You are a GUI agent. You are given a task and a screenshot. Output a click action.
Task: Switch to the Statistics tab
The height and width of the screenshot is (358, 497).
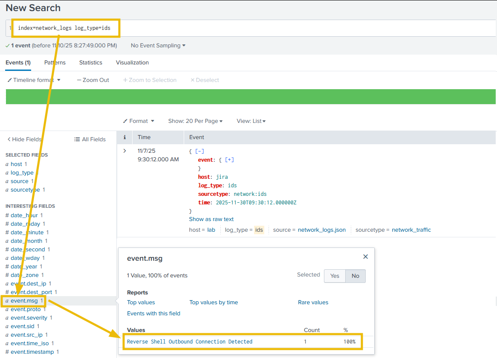click(90, 62)
